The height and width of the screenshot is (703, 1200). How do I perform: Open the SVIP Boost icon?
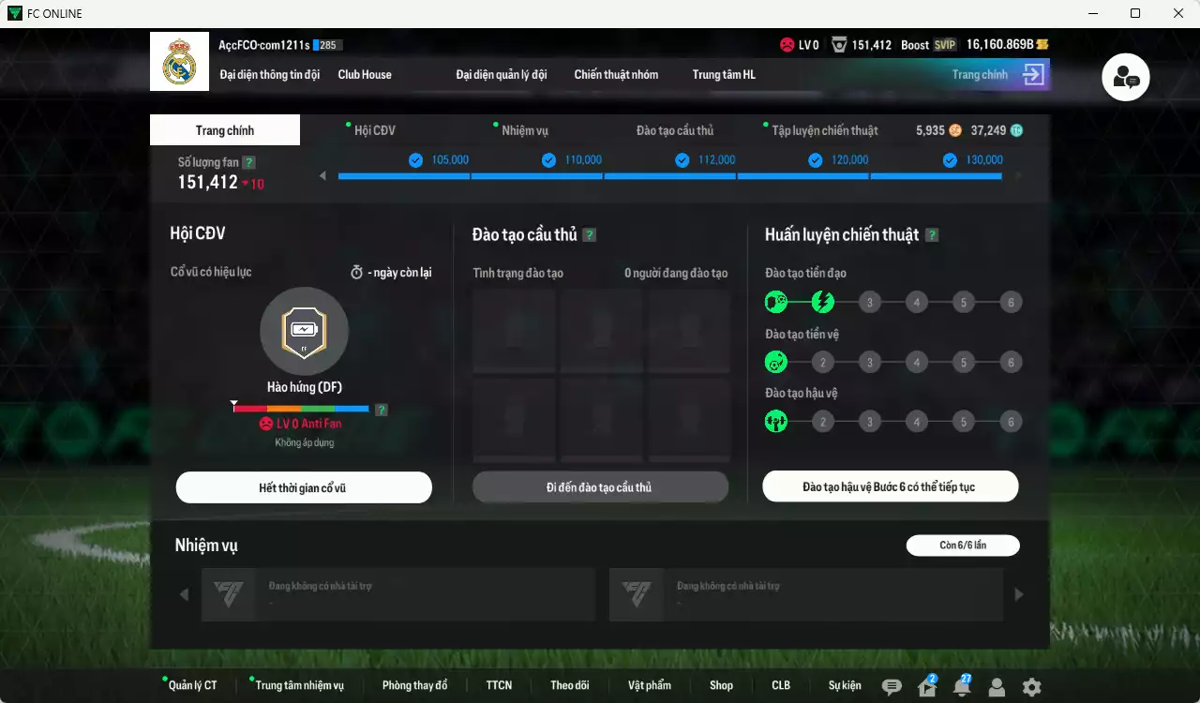pyautogui.click(x=944, y=44)
